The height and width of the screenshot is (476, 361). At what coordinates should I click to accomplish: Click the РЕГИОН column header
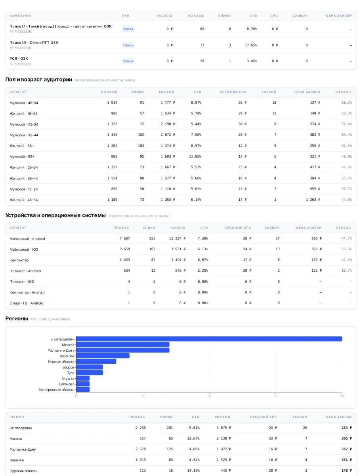pyautogui.click(x=17, y=417)
